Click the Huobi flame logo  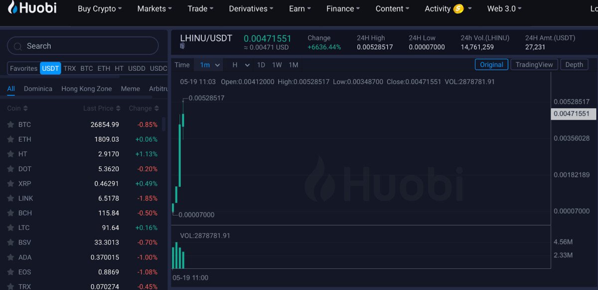pos(12,7)
